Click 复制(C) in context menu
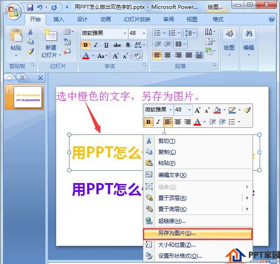280x264 pixels. [x=198, y=152]
